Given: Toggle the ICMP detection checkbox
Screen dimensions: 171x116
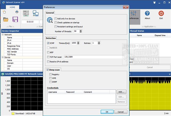Looking at the screenshot, I should click(x=48, y=43).
